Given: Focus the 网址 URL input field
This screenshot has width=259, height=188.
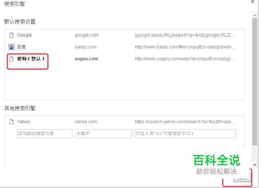Looking at the screenshot, I should pos(185,133).
